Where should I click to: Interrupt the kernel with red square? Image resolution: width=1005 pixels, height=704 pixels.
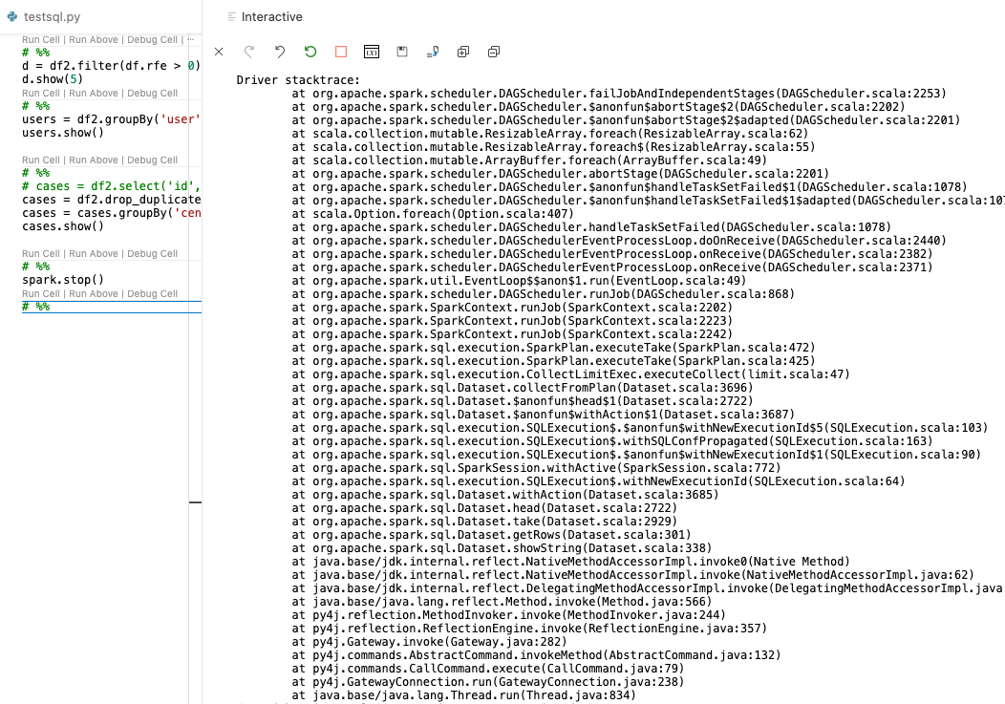[x=341, y=52]
